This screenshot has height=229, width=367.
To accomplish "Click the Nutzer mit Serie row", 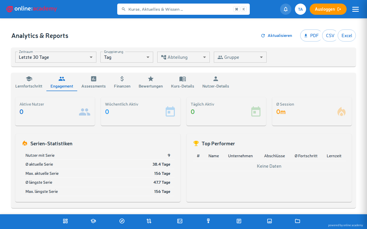I will pos(98,155).
